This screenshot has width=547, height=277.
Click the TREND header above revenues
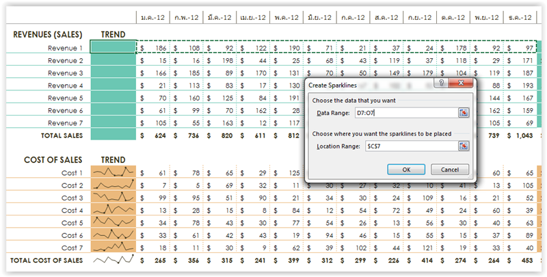coord(113,34)
